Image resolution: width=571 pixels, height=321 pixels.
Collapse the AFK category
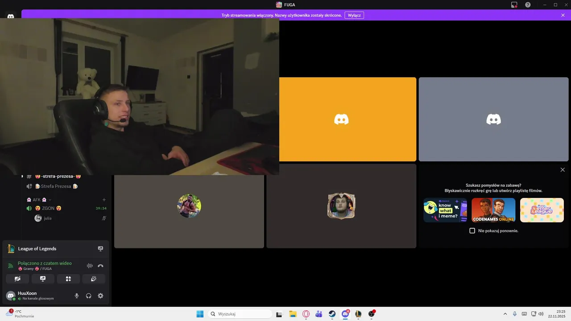38,200
